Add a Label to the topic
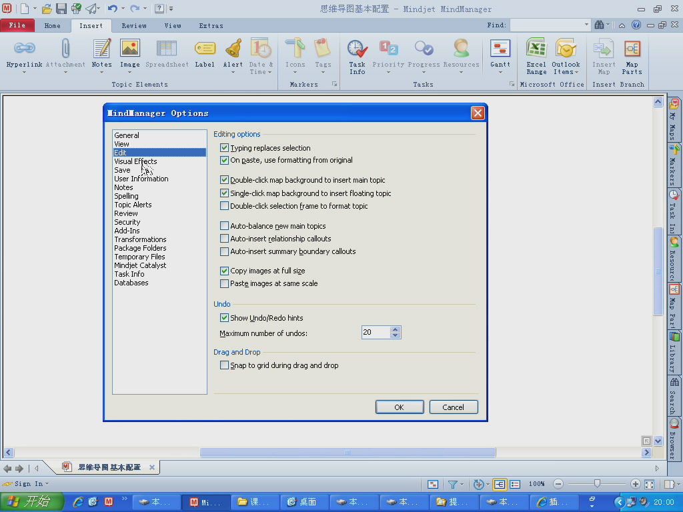The image size is (683, 512). pos(205,53)
